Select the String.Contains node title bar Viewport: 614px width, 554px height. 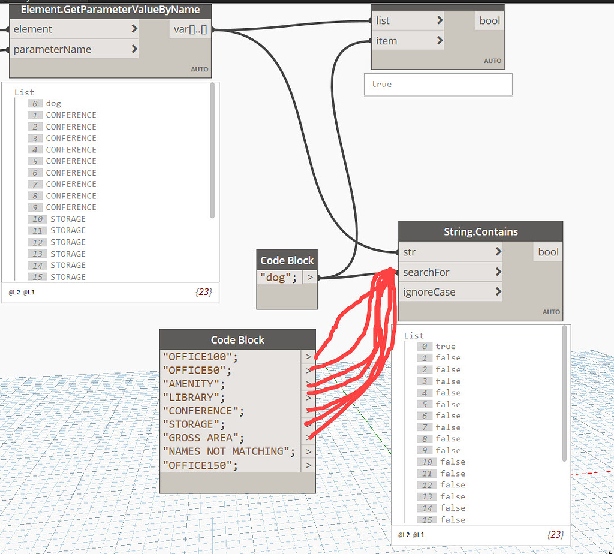[480, 231]
